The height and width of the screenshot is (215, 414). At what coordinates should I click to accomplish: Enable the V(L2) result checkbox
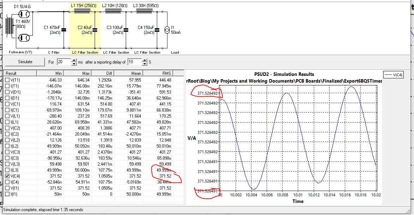coord(7,140)
